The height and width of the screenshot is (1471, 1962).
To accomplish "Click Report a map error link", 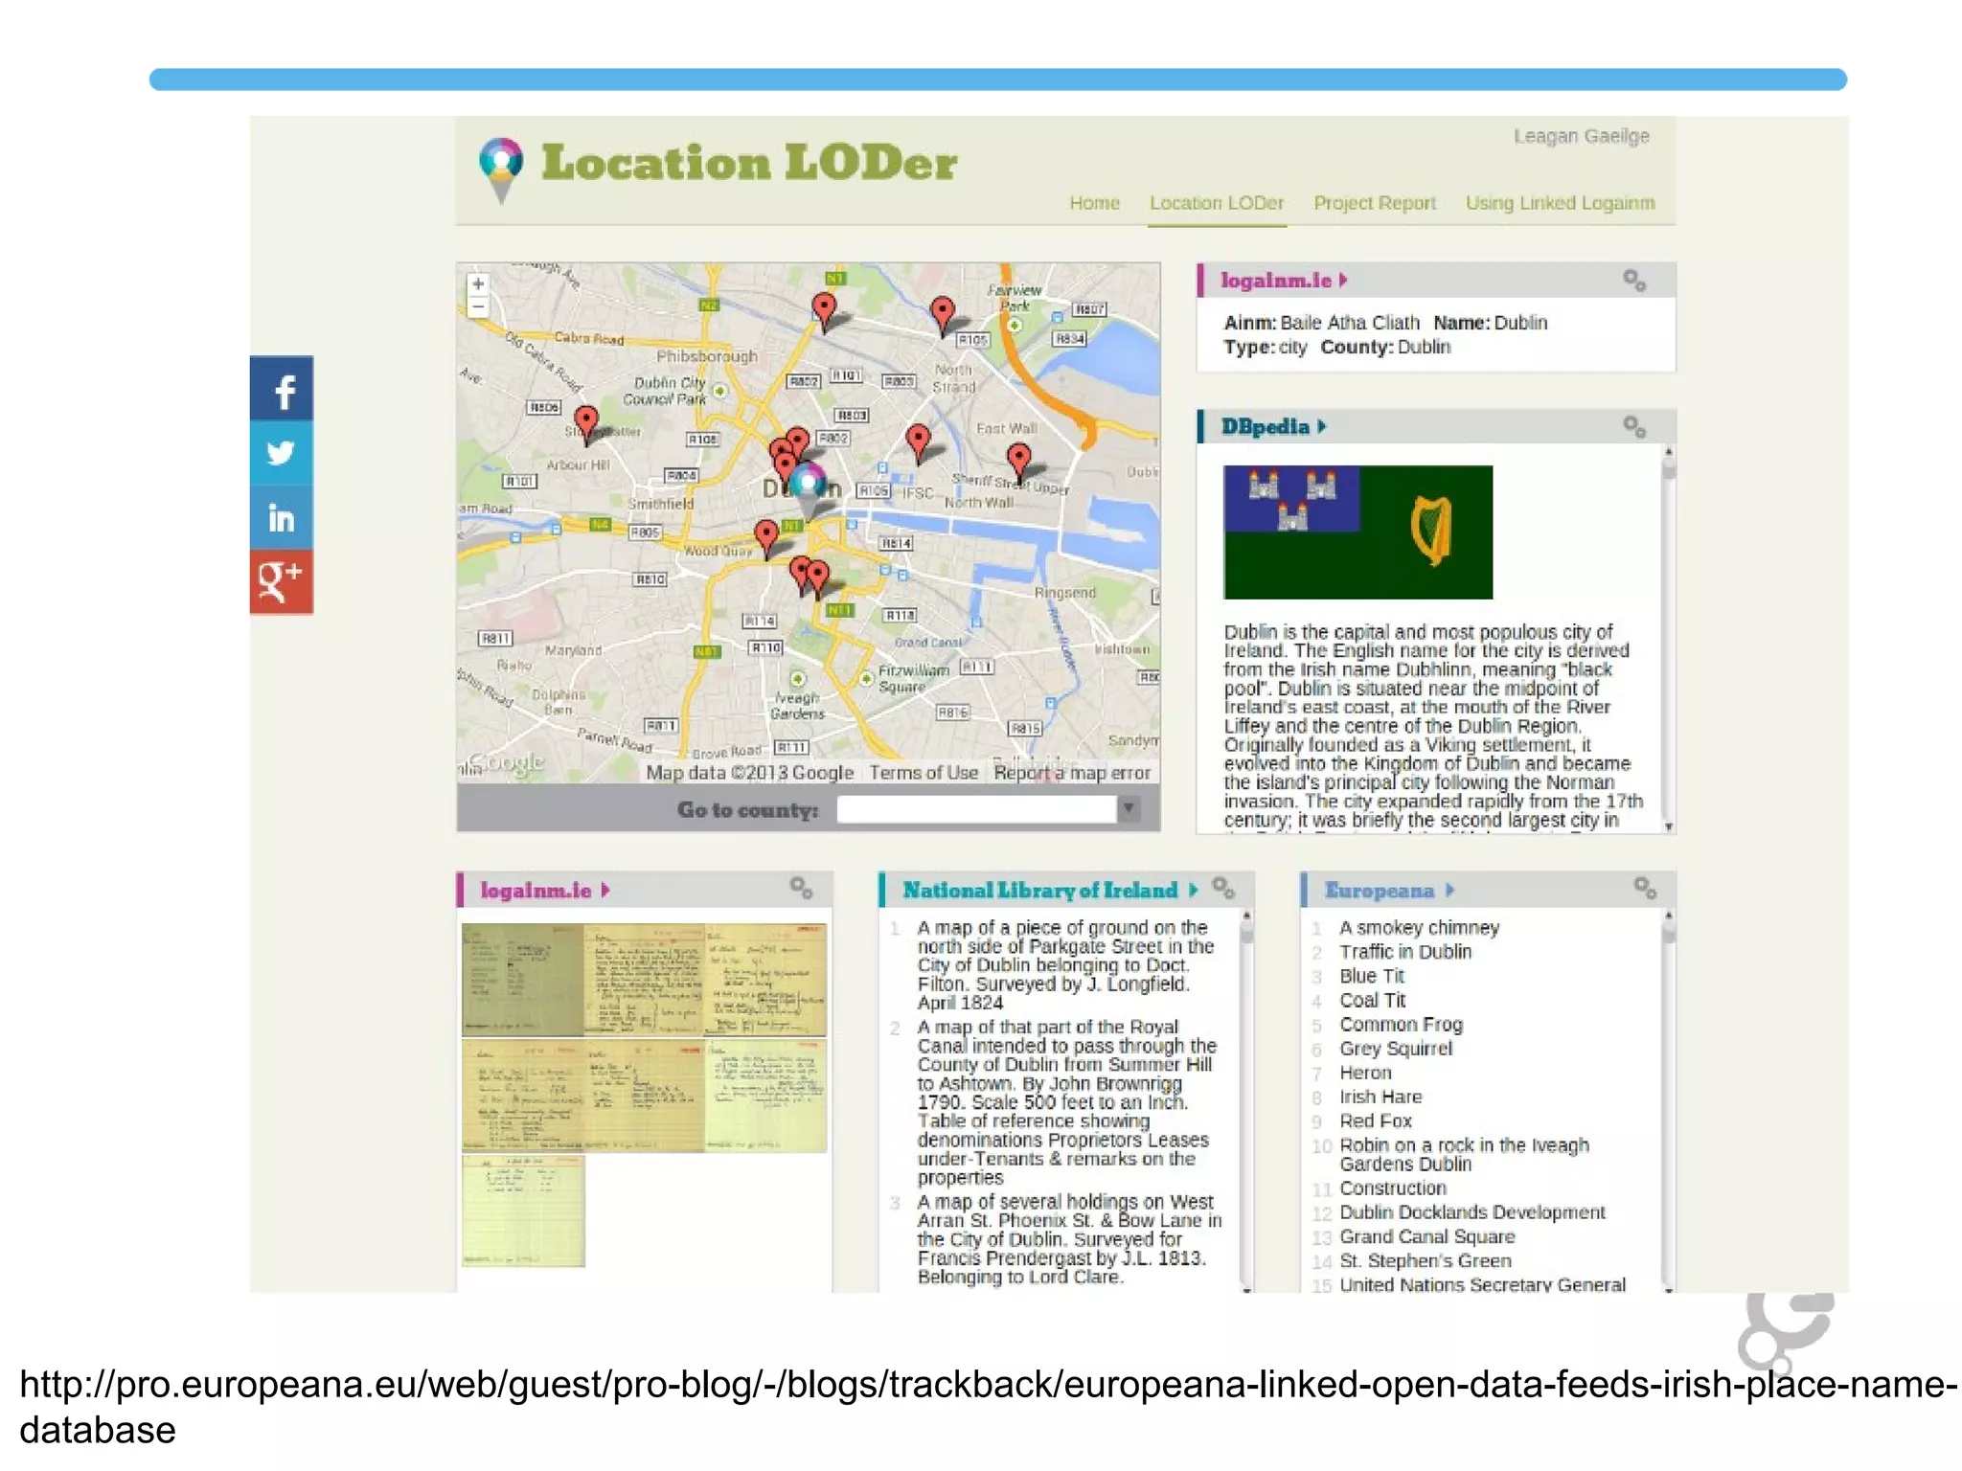I will (1071, 772).
